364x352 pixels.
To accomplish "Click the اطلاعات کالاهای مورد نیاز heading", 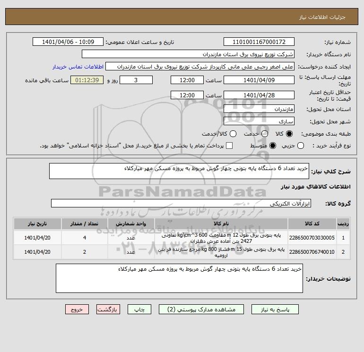I will pyautogui.click(x=315, y=187).
